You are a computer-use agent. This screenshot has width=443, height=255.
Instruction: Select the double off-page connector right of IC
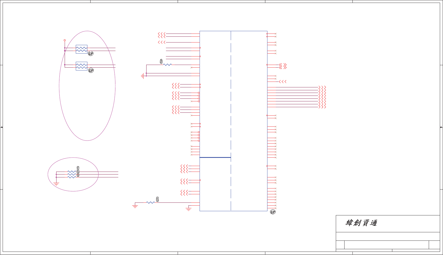point(283,66)
